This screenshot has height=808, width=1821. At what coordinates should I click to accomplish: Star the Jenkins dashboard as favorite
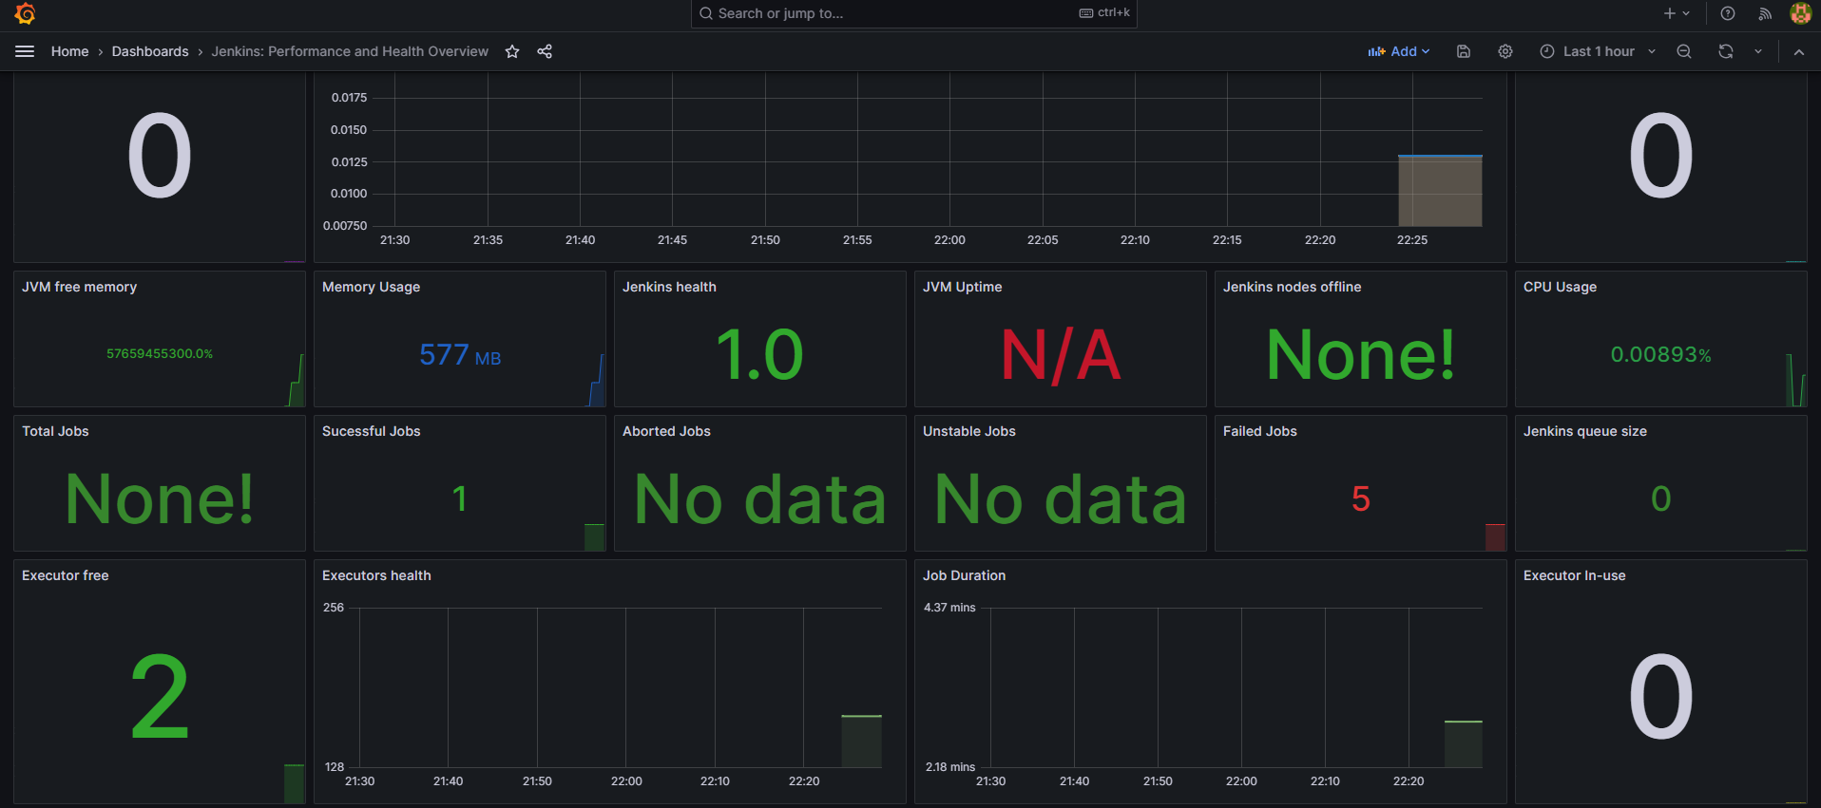coord(512,51)
